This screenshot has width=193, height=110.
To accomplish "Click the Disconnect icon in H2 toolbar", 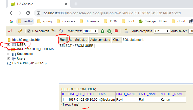I will point(10,31).
